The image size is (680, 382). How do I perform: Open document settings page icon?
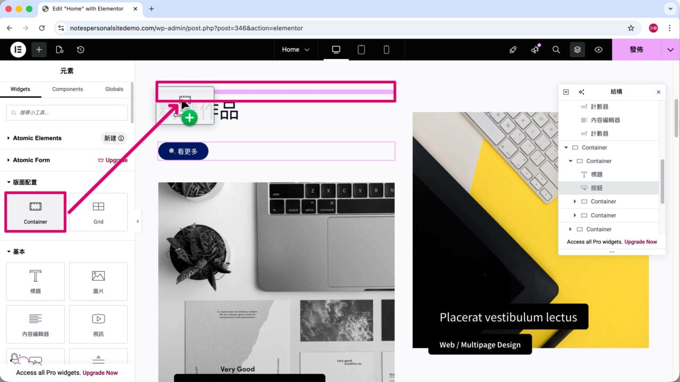pos(59,49)
